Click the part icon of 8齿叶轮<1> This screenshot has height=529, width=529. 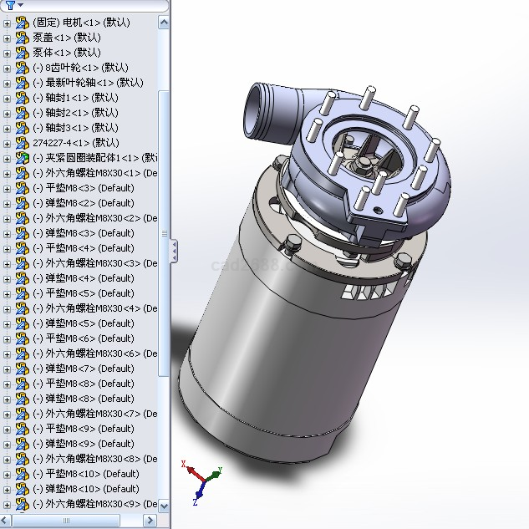[23, 68]
